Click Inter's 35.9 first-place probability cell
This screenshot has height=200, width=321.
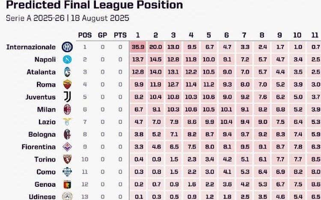[x=138, y=47]
